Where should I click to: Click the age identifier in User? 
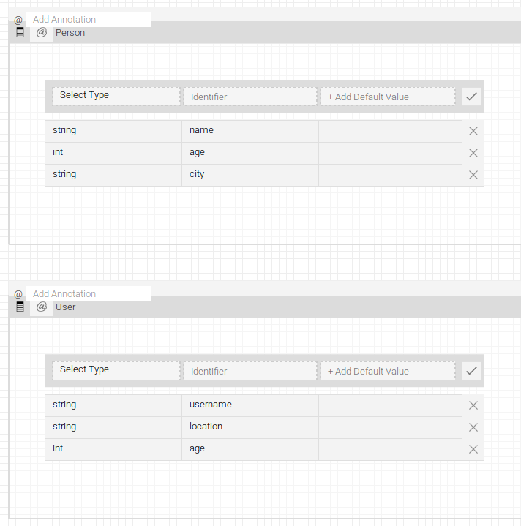click(x=250, y=449)
